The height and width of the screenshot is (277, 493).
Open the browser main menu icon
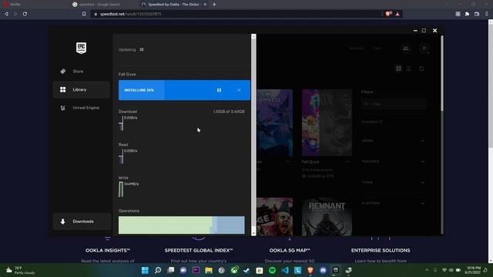(x=486, y=14)
